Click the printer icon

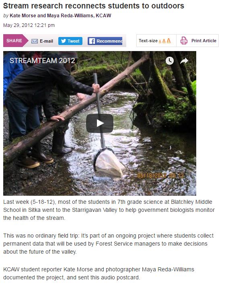point(184,41)
